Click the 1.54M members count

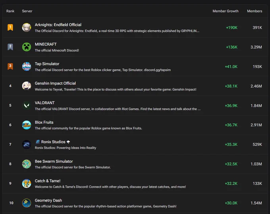[x=256, y=203]
